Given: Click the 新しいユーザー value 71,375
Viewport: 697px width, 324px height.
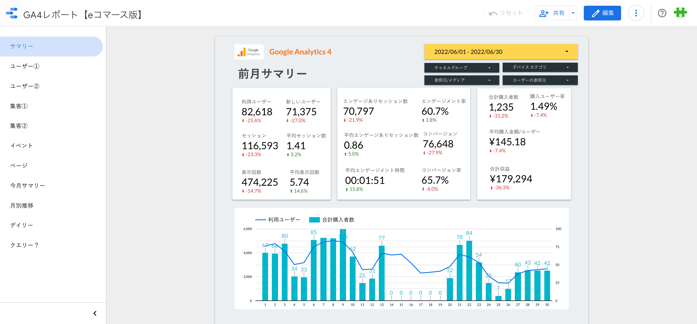Looking at the screenshot, I should click(301, 112).
